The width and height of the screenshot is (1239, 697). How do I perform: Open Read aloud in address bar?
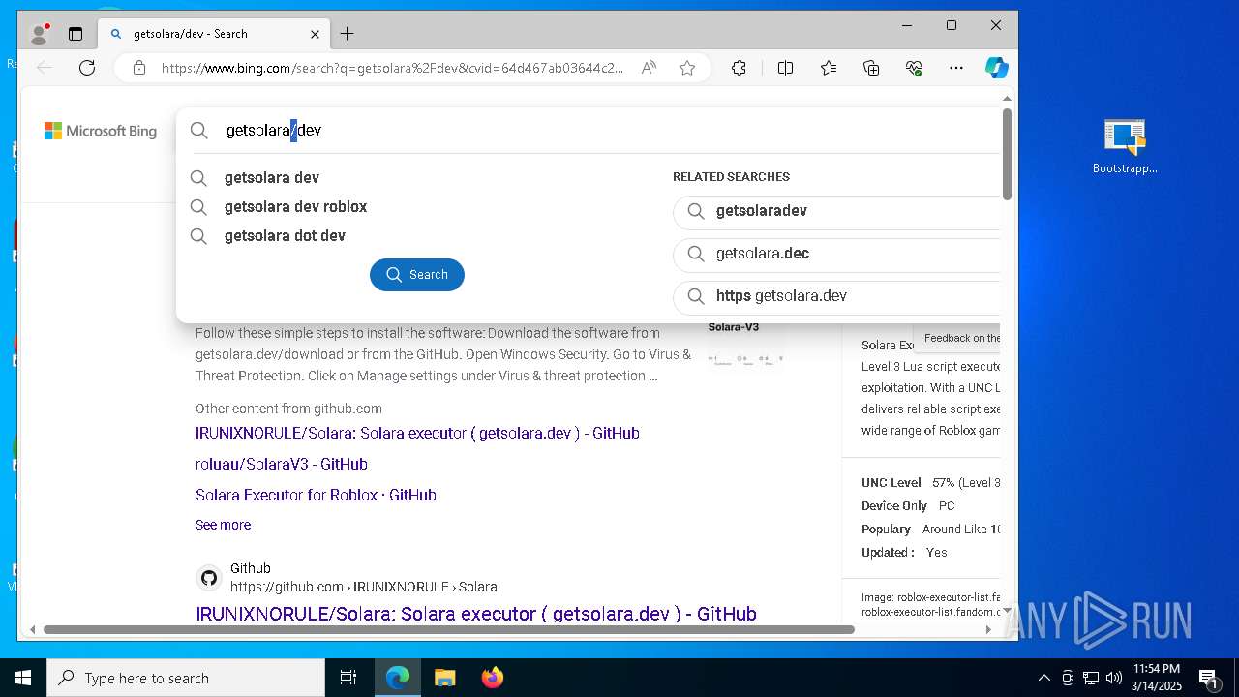[x=649, y=68]
